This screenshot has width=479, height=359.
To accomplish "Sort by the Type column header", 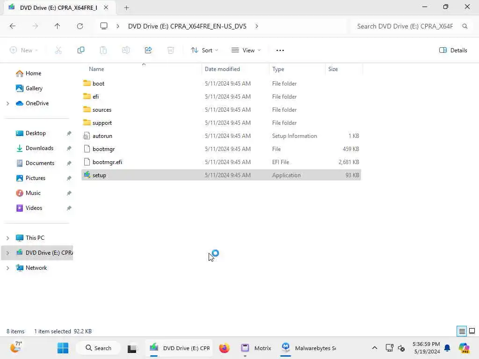I will point(297,69).
